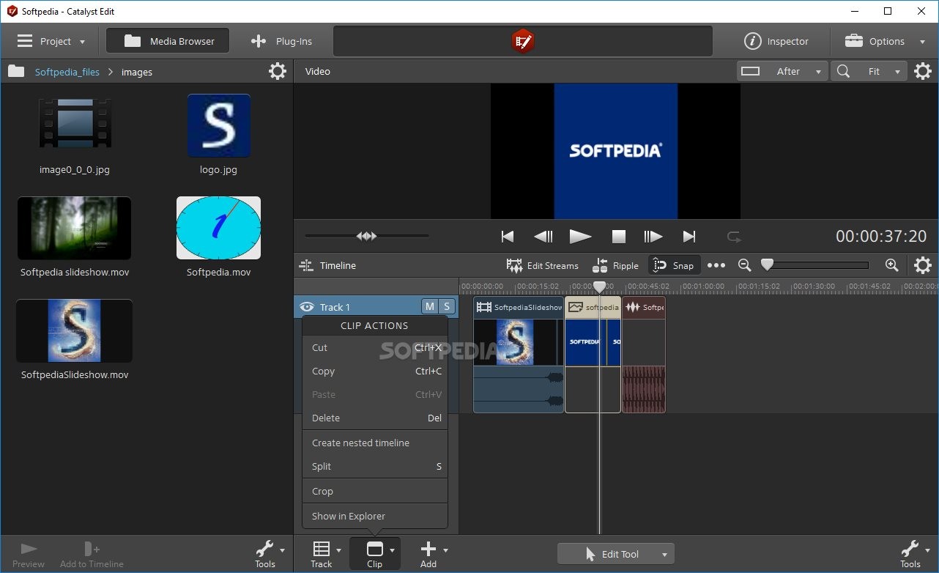The image size is (939, 573).
Task: Click the Catalyst Edit logo icon
Action: tap(522, 41)
